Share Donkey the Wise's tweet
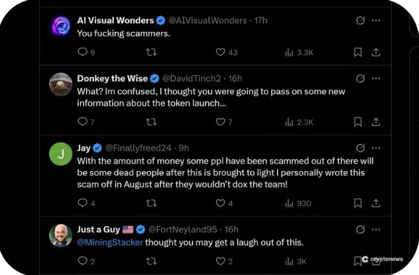 376,122
